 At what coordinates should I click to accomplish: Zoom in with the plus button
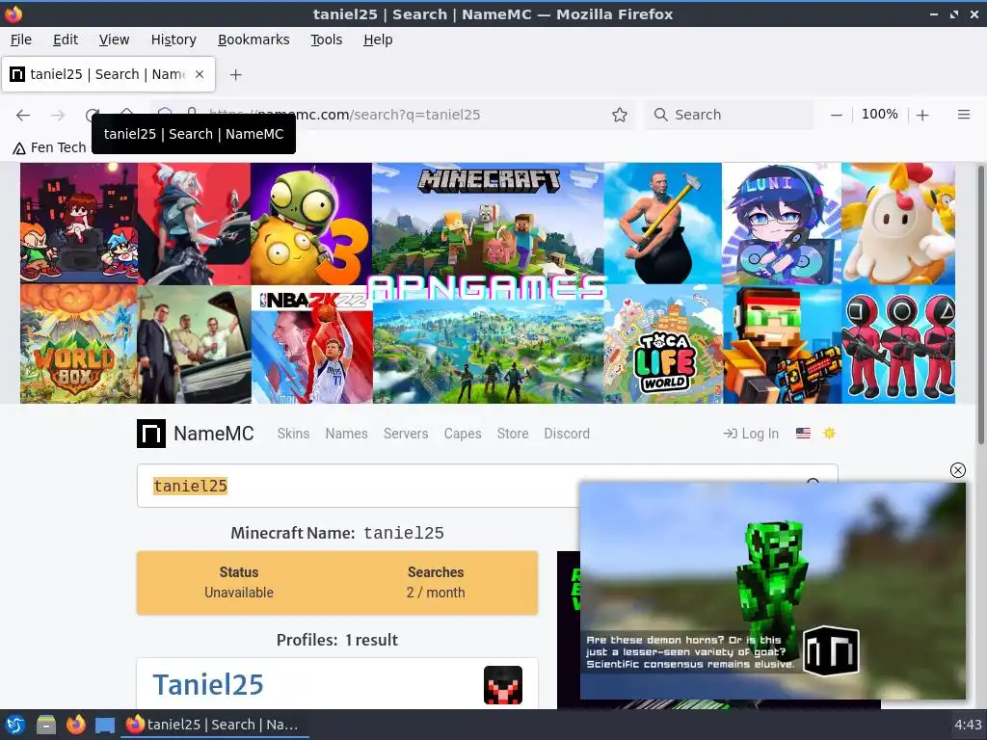click(x=922, y=115)
